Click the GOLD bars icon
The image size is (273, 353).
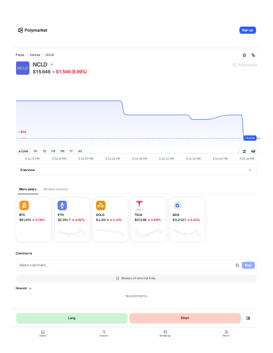tap(100, 205)
